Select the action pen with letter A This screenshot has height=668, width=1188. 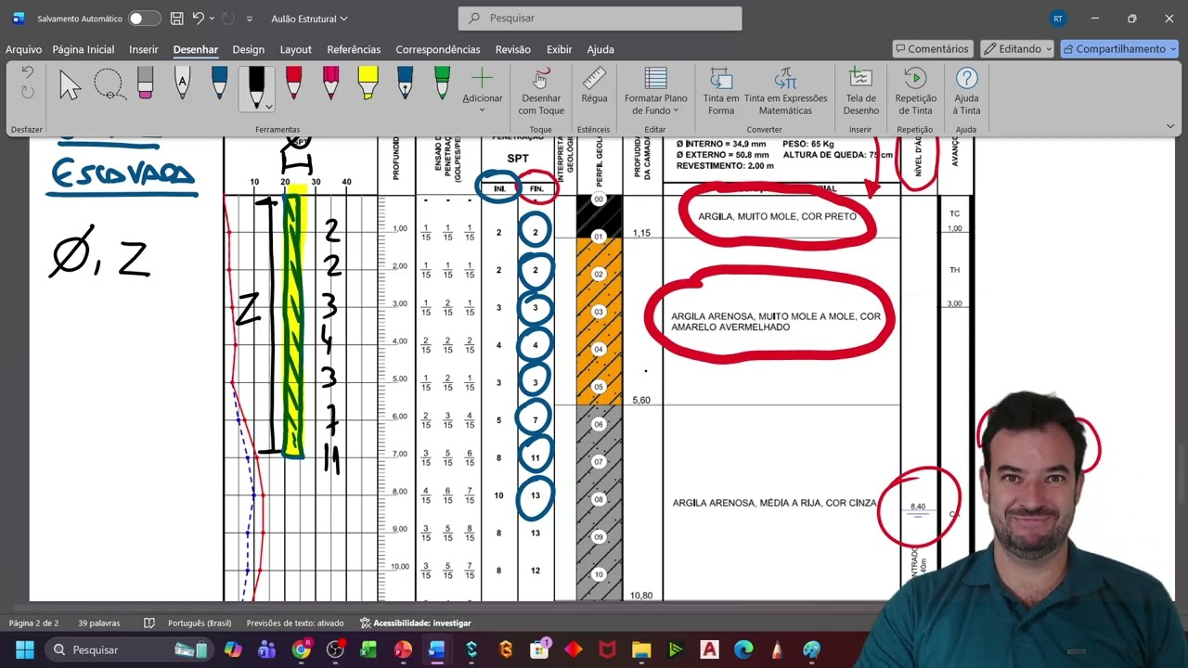(x=182, y=84)
